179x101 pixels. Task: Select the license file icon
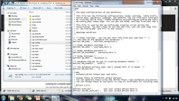click(x=30, y=28)
